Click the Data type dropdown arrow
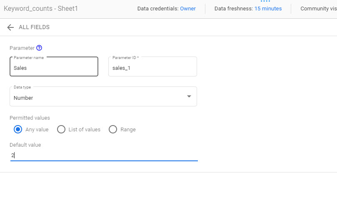The image size is (337, 197). (189, 96)
